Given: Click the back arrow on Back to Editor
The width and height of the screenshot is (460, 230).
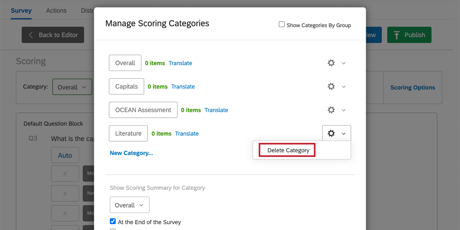Looking at the screenshot, I should 31,35.
